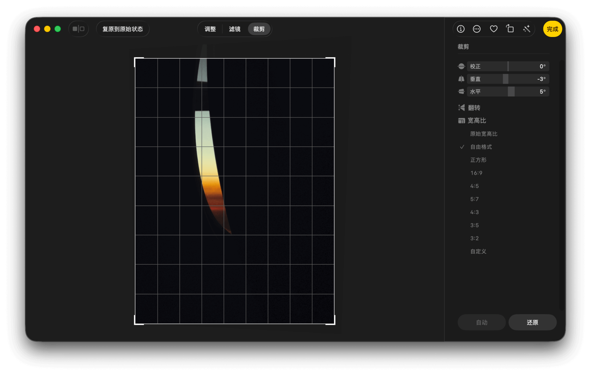Open the more options ellipsis menu
Image resolution: width=591 pixels, height=375 pixels.
point(477,29)
